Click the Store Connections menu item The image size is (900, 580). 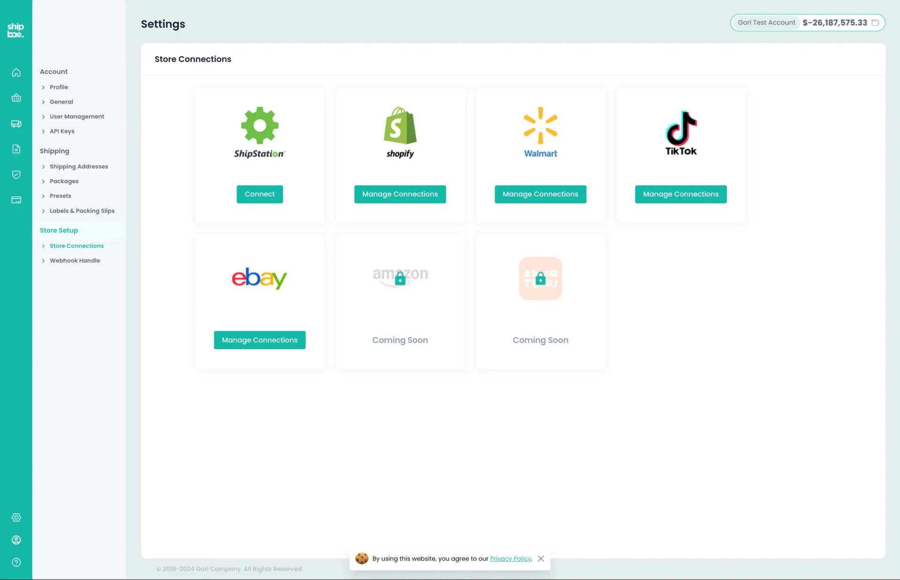pos(77,246)
